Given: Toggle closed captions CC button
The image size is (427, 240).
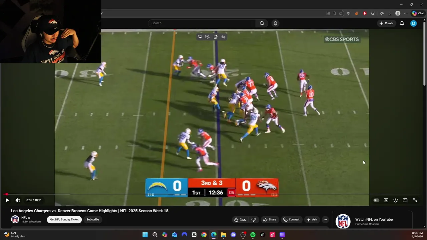Looking at the screenshot, I should (386, 200).
